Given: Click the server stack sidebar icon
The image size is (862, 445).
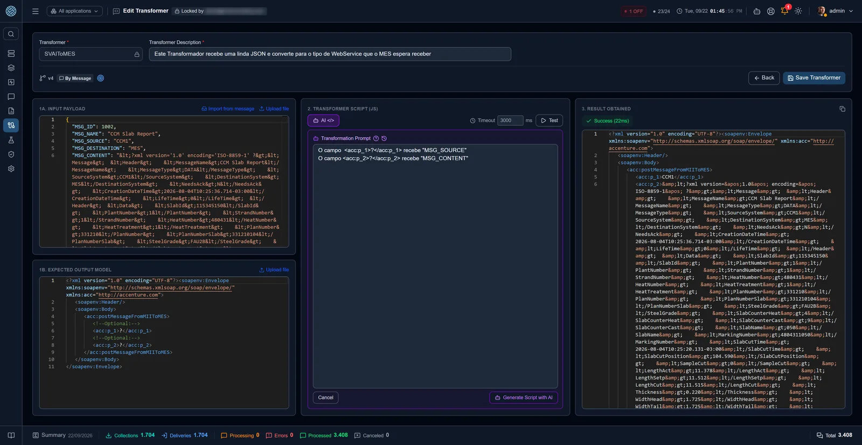Looking at the screenshot, I should click(11, 54).
